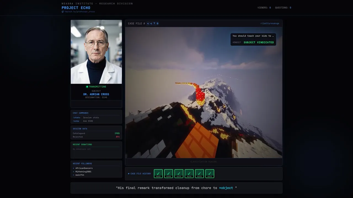Click the "No donations yet" text

[x=82, y=149]
